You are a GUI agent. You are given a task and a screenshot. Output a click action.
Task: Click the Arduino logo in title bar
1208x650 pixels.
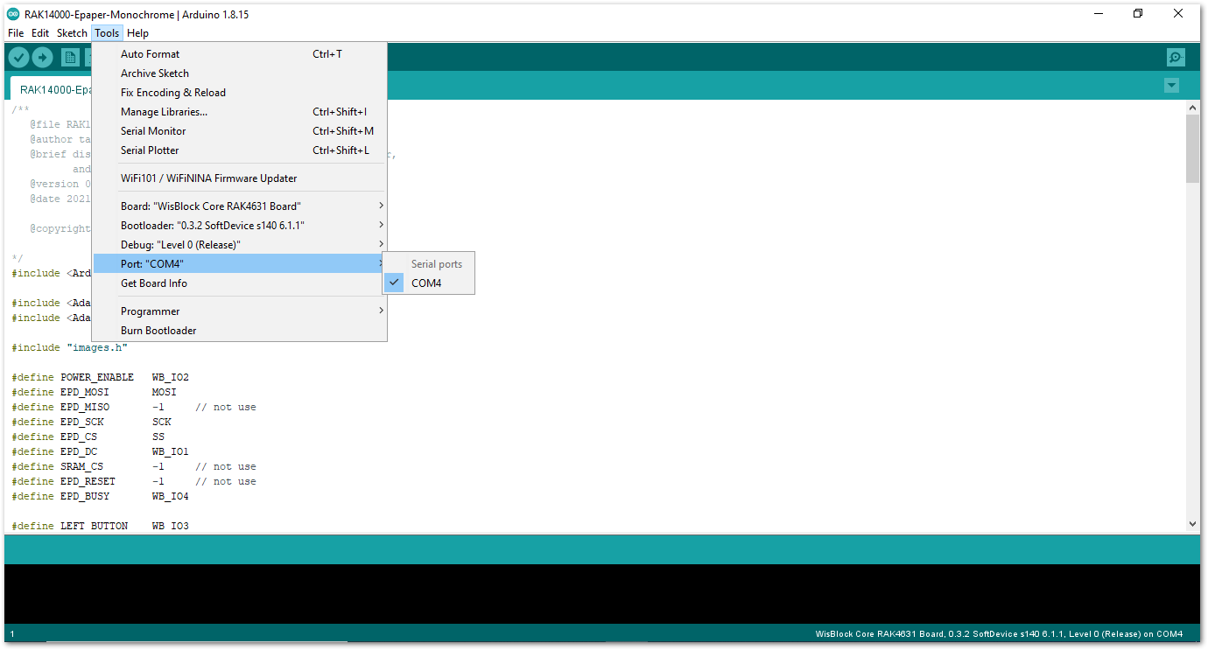(13, 14)
